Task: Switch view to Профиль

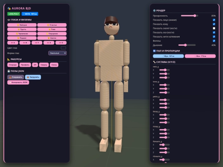Action: (x=25, y=65)
